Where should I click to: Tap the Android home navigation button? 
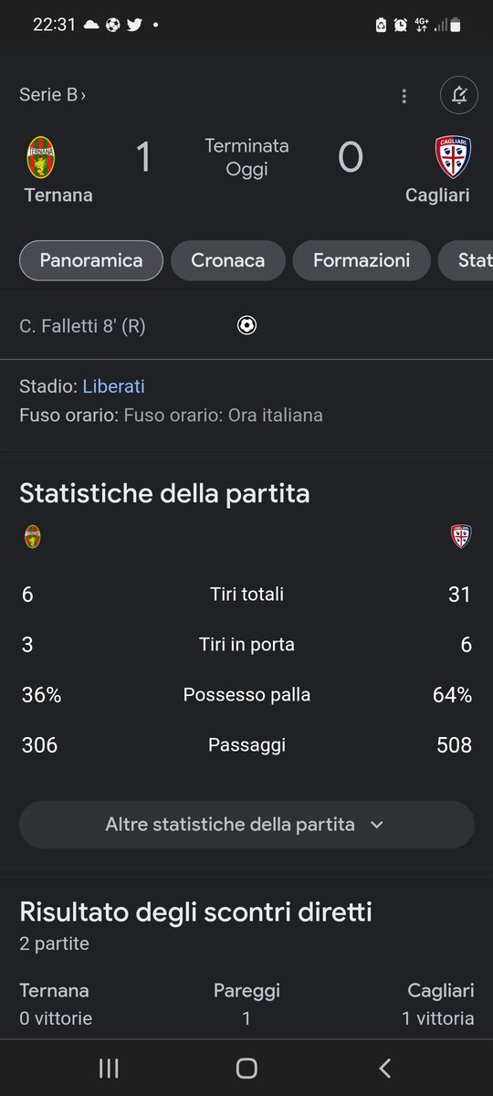click(246, 1068)
